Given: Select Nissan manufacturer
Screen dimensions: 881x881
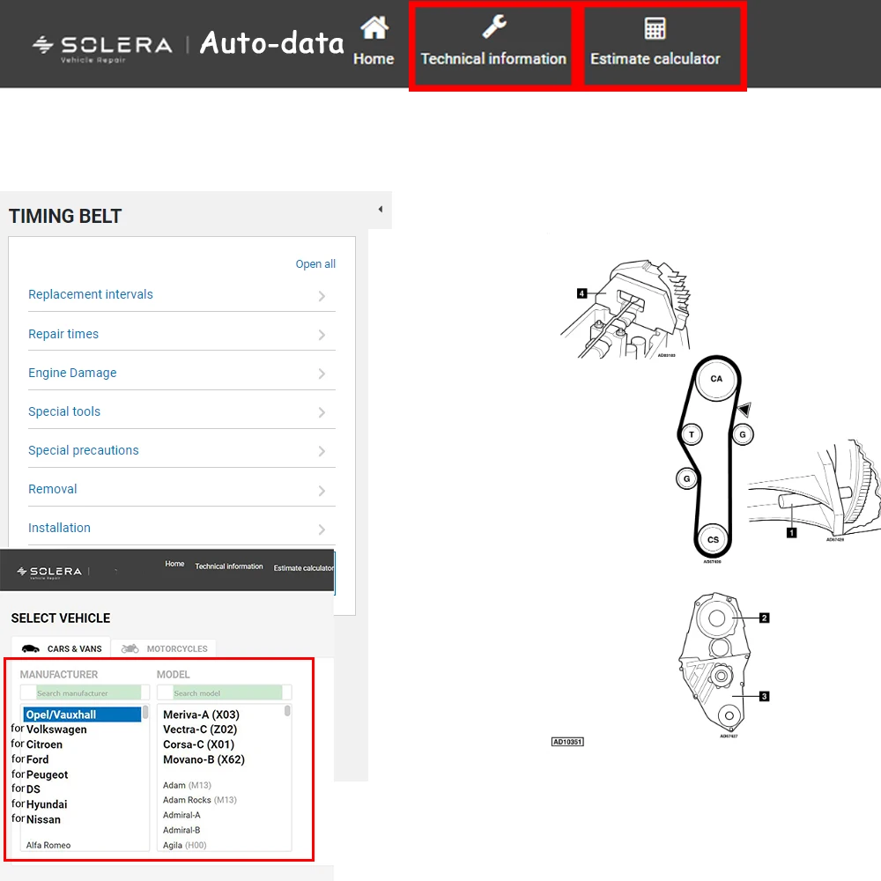Looking at the screenshot, I should coord(43,819).
